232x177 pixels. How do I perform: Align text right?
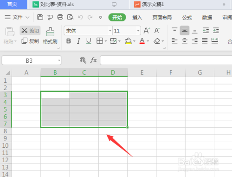click(x=194, y=41)
